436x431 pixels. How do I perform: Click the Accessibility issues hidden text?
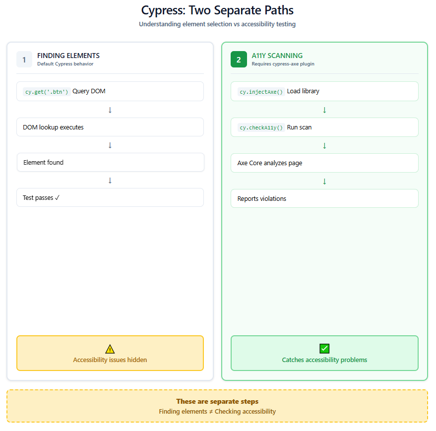(x=110, y=360)
